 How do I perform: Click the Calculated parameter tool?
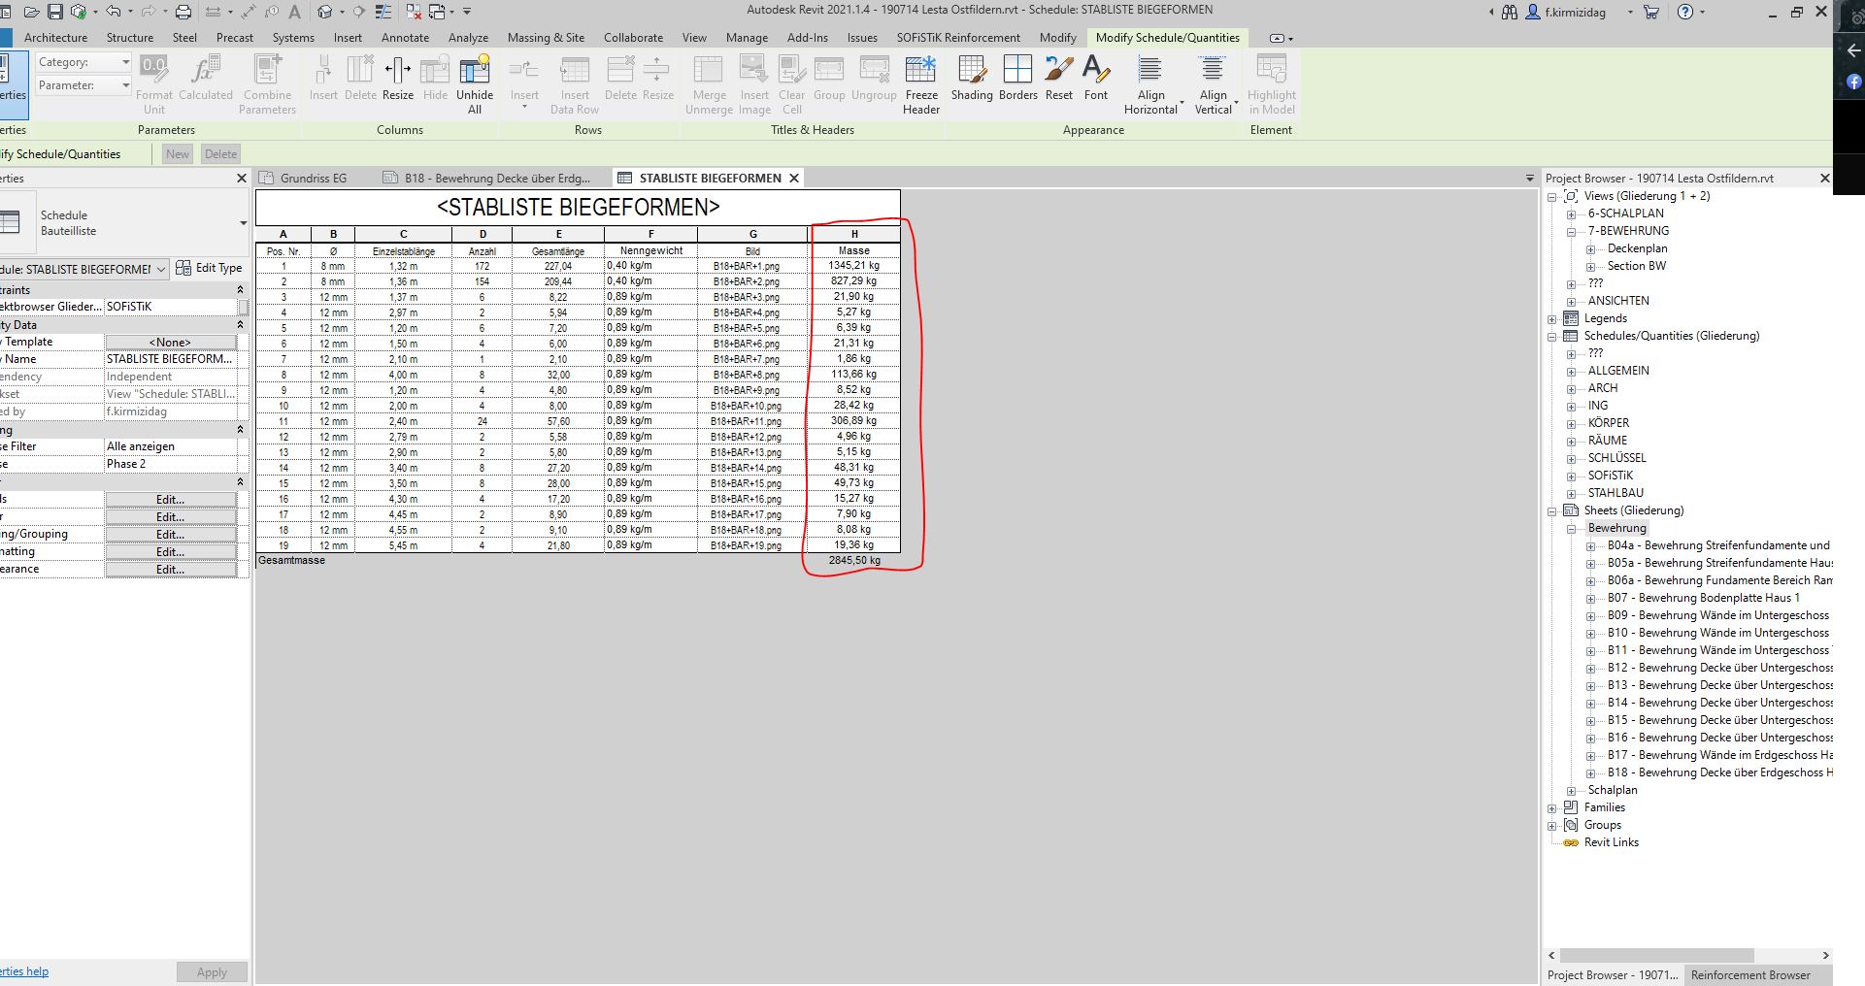206,82
